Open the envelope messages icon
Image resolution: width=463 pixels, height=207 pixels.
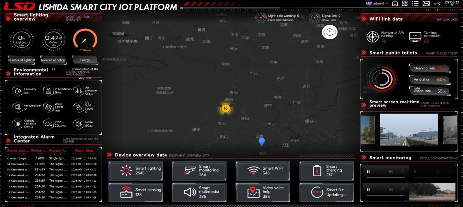click(426, 4)
